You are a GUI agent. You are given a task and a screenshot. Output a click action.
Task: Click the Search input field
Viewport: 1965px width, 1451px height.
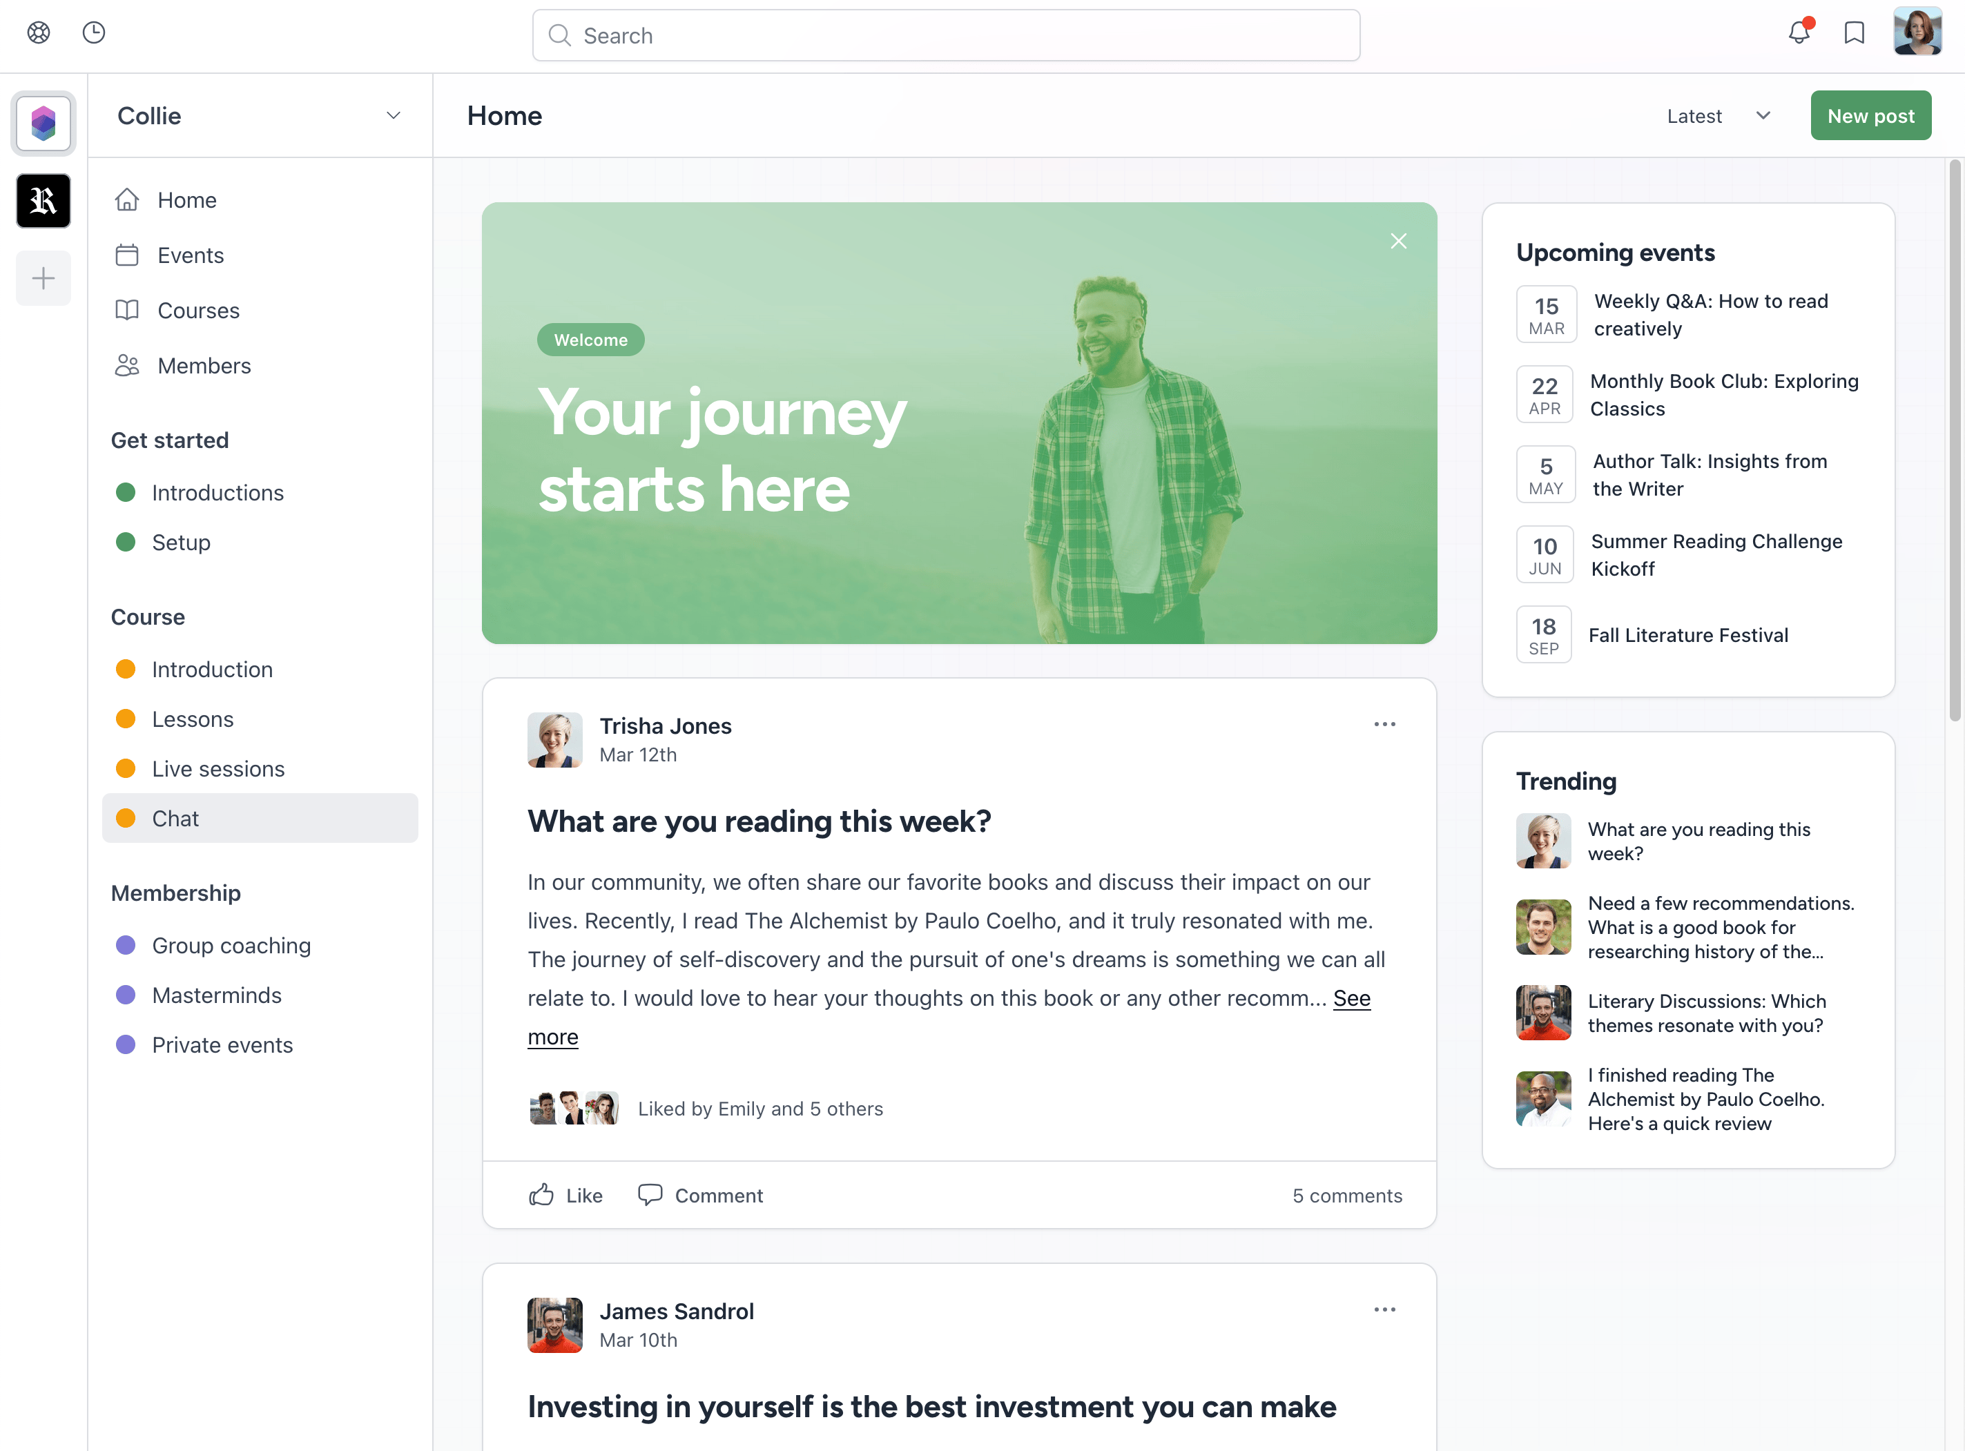tap(945, 36)
